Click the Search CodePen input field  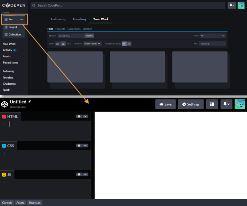(x=128, y=5)
